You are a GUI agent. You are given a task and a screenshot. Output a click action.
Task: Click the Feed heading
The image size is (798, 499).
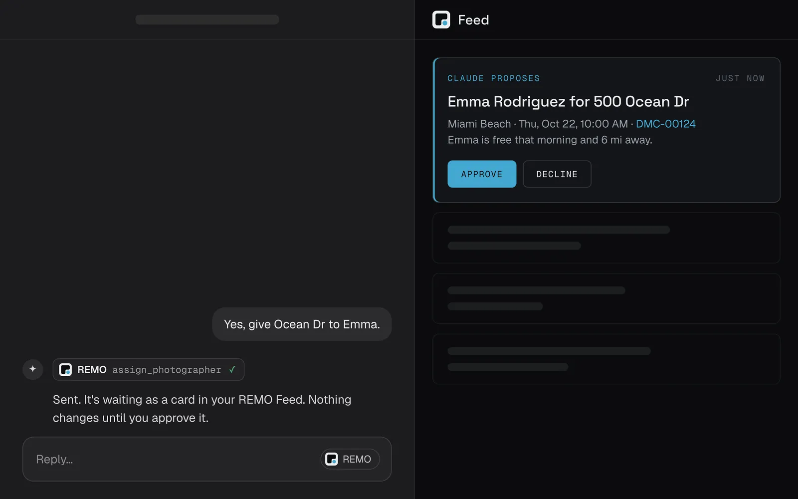click(473, 20)
